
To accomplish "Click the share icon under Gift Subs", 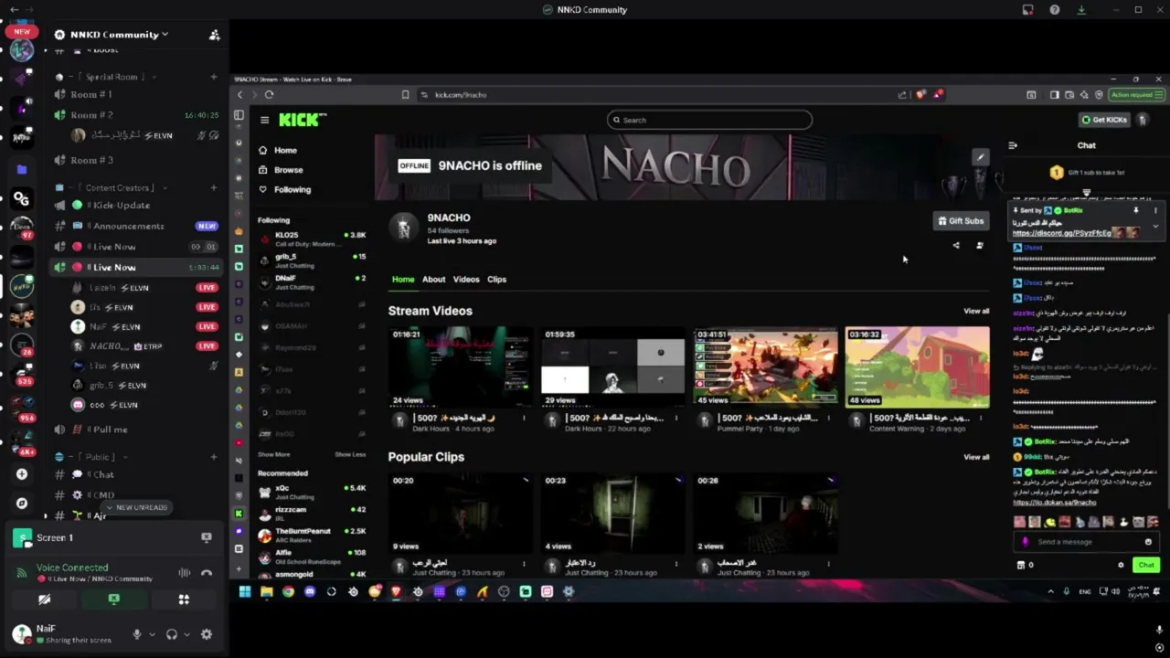I will click(x=956, y=245).
